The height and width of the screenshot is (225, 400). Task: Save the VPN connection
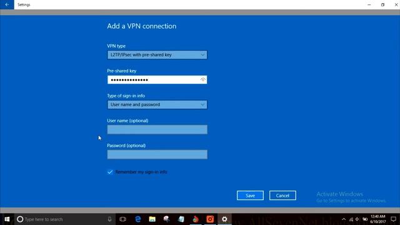(250, 196)
